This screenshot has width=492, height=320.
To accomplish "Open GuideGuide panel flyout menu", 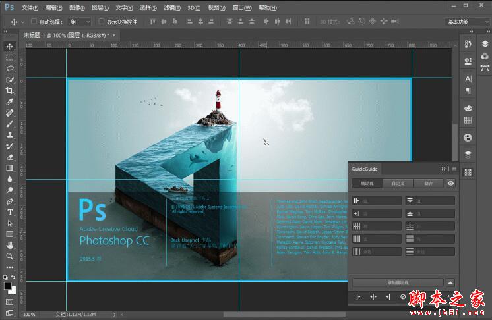I will 454,169.
